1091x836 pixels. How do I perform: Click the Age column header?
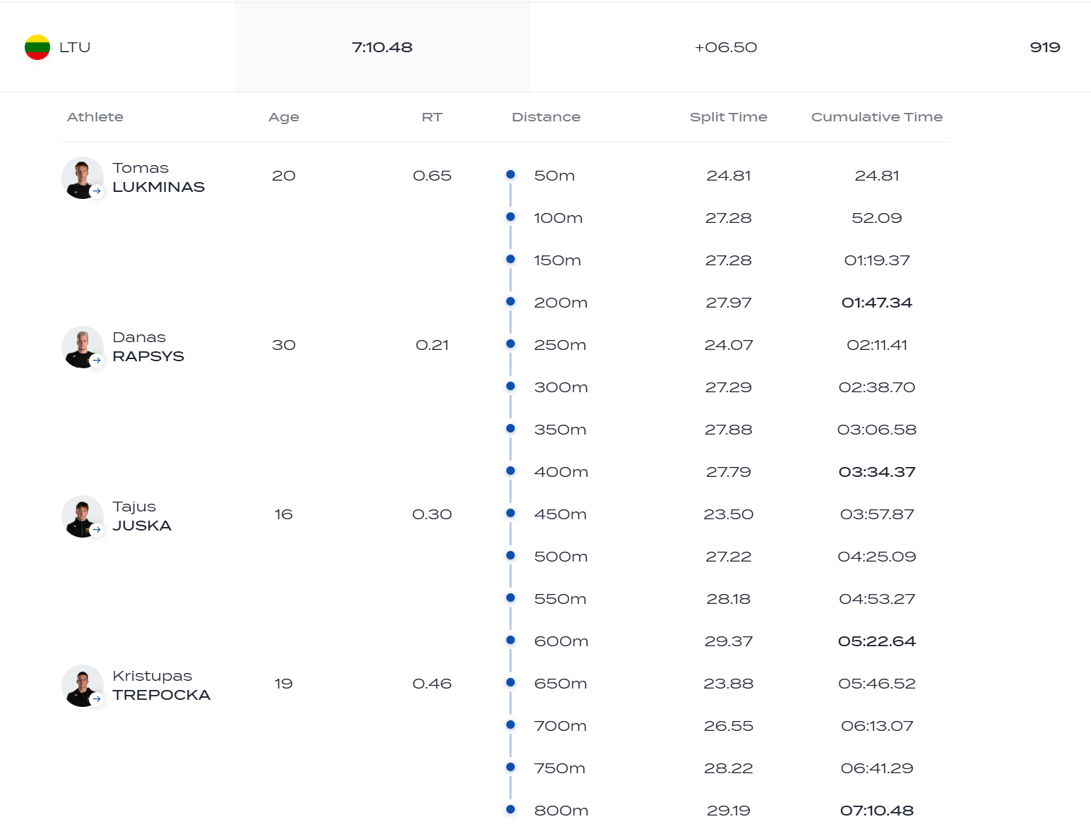click(284, 117)
